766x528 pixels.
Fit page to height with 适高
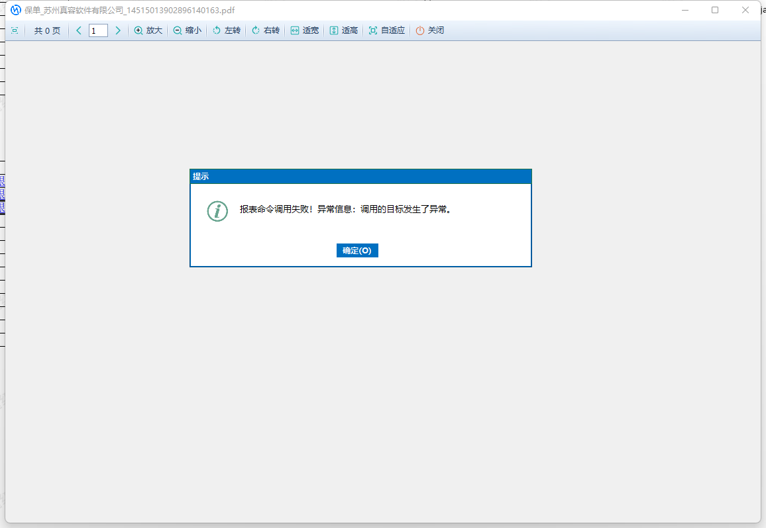click(x=343, y=30)
